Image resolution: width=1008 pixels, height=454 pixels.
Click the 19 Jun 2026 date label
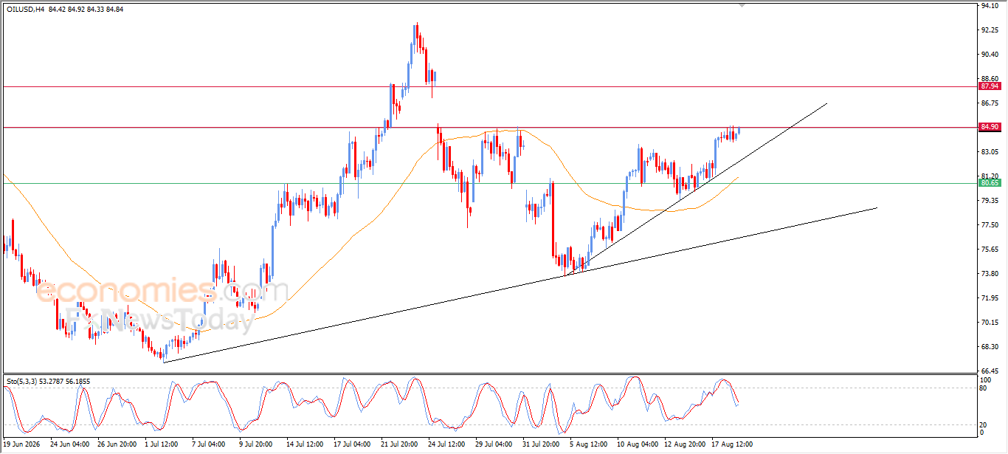point(23,444)
